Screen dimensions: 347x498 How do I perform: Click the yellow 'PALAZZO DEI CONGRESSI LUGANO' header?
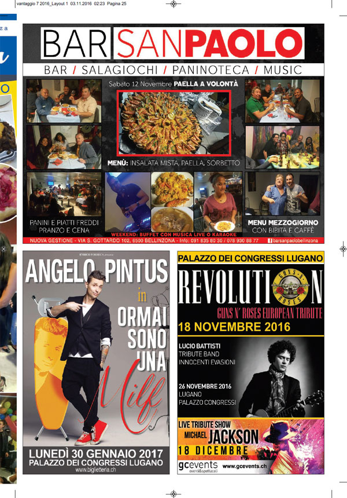click(250, 258)
